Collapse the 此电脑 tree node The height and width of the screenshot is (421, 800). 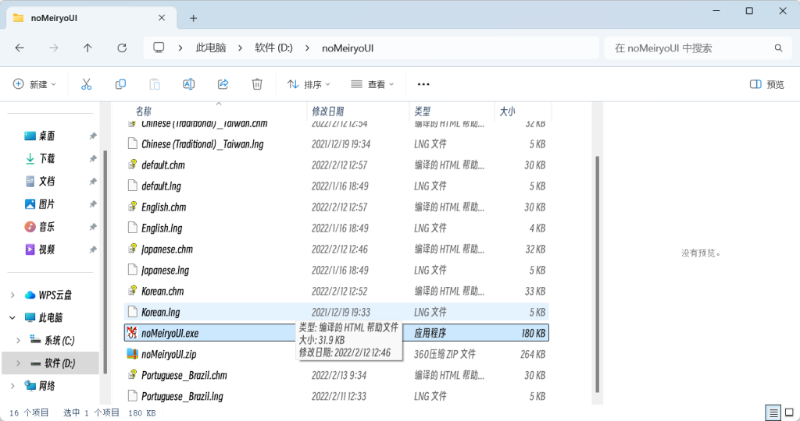(x=12, y=317)
